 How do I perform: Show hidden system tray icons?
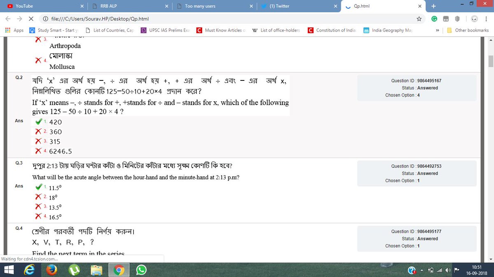point(422,270)
